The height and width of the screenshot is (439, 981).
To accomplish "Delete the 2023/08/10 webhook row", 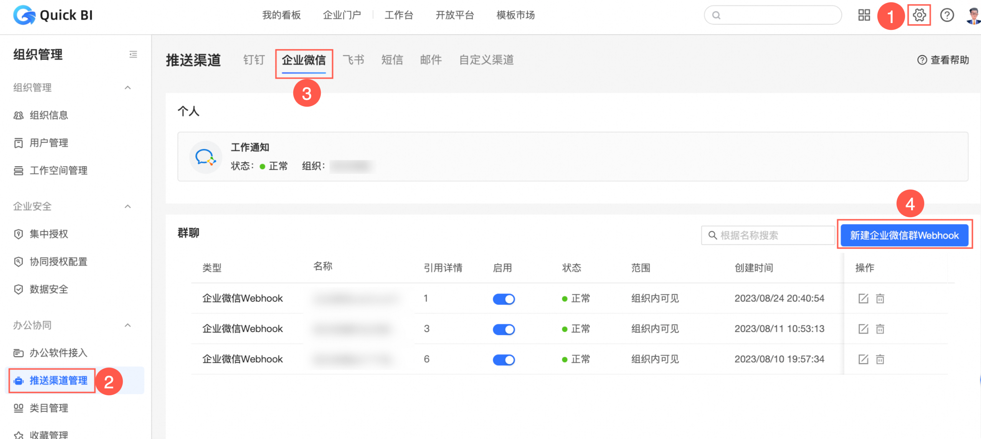I will tap(880, 359).
